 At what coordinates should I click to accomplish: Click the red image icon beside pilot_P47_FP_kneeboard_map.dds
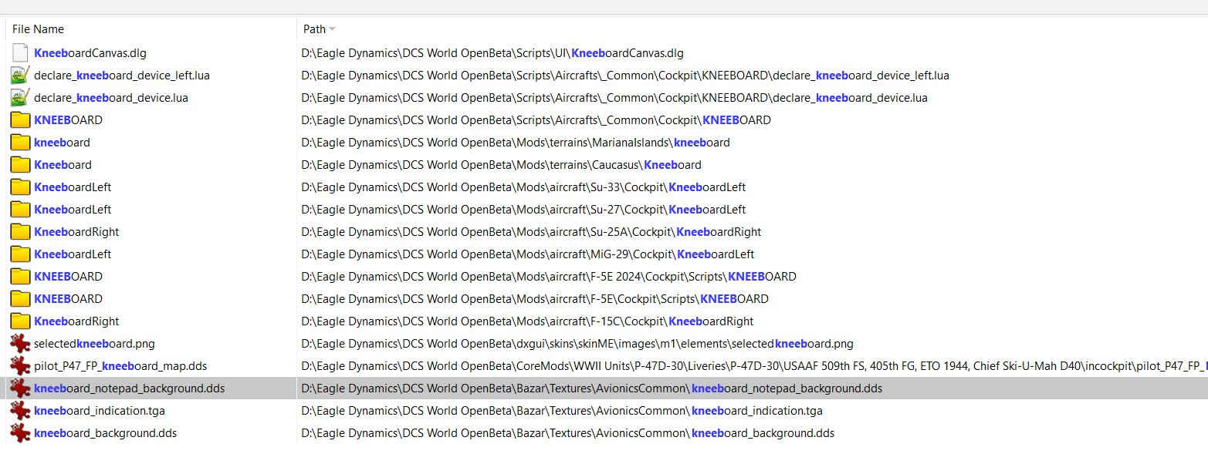click(21, 366)
